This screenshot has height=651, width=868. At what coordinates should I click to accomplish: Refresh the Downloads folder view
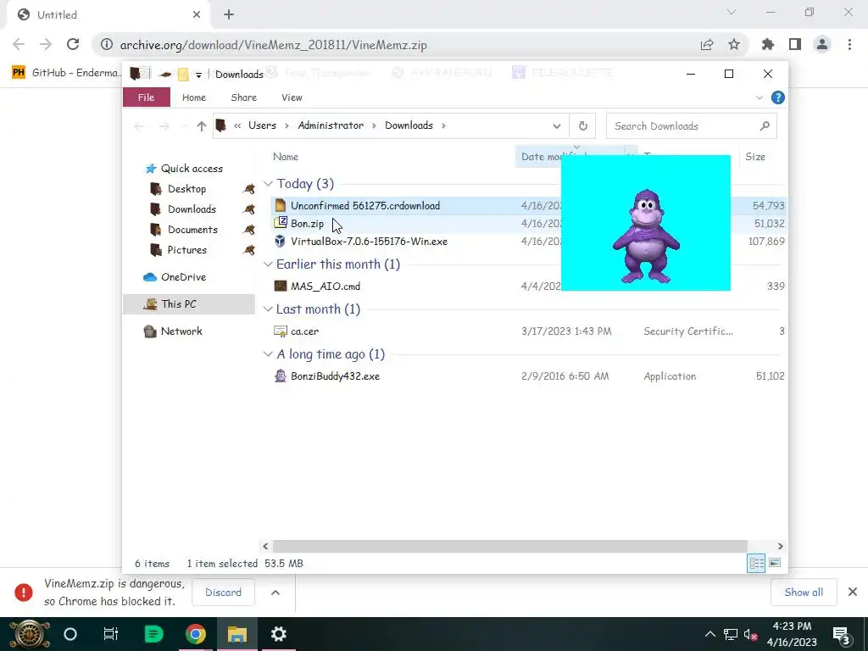(583, 125)
